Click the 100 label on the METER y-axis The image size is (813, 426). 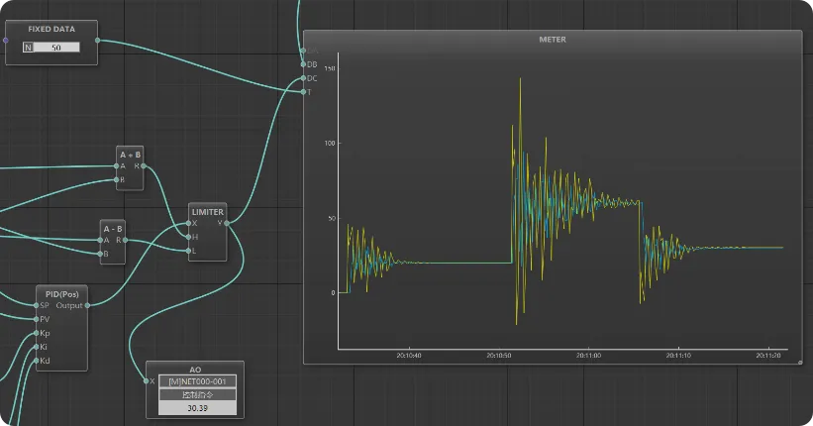click(330, 144)
